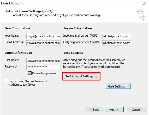This screenshot has width=149, height=115.
Task: Return with the Back button
Action: pyautogui.click(x=94, y=110)
